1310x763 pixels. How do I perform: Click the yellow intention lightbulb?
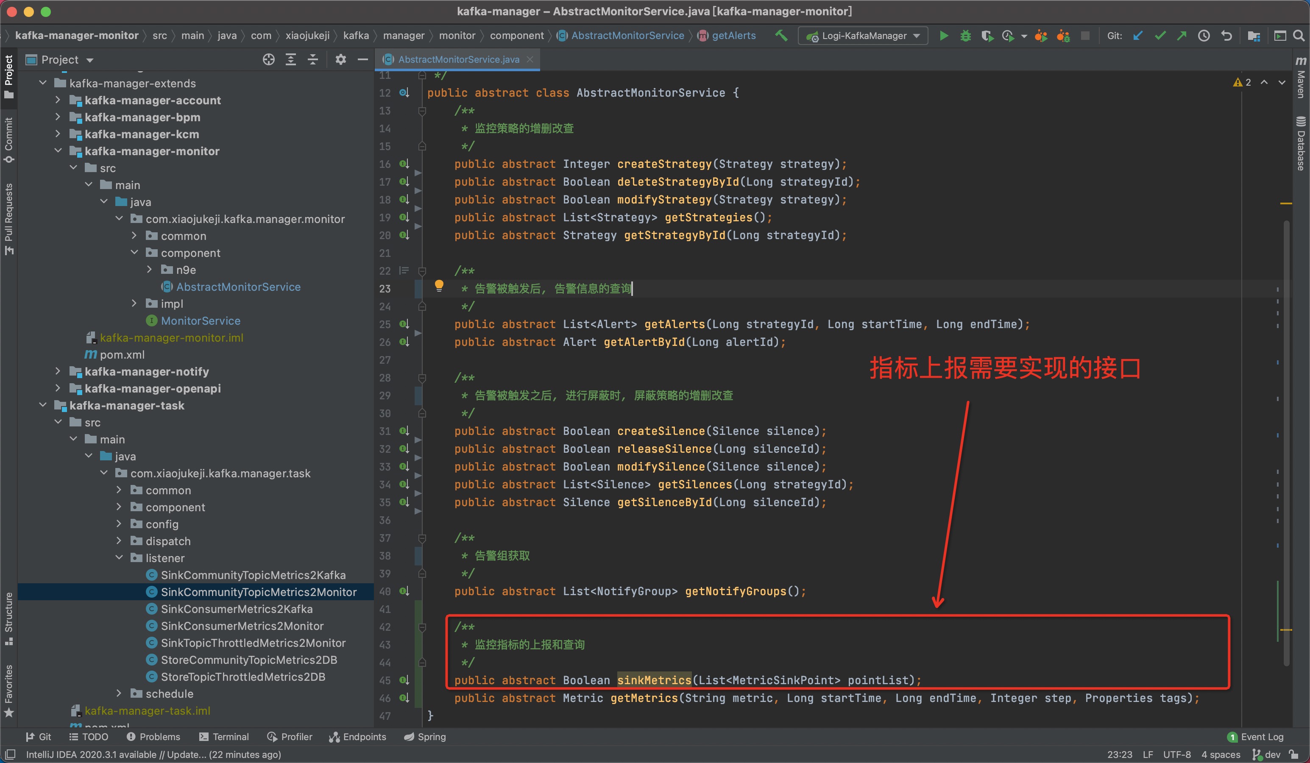point(439,285)
